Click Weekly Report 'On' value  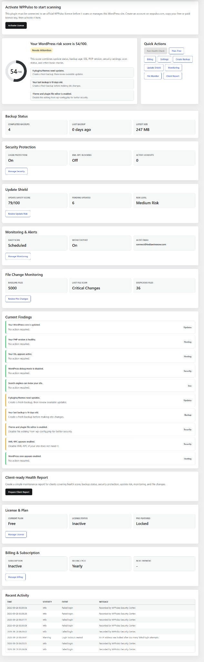75,245
